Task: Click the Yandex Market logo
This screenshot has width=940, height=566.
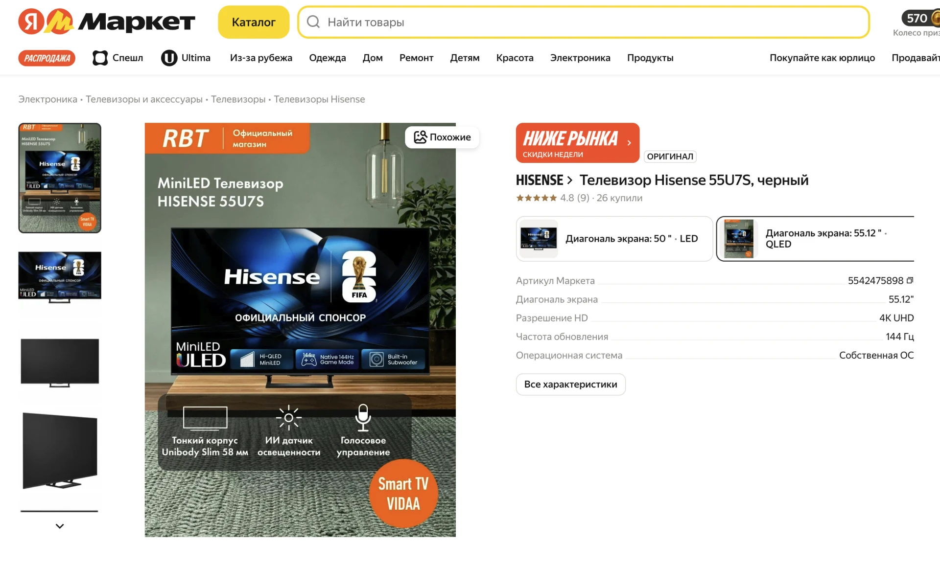Action: (x=106, y=22)
